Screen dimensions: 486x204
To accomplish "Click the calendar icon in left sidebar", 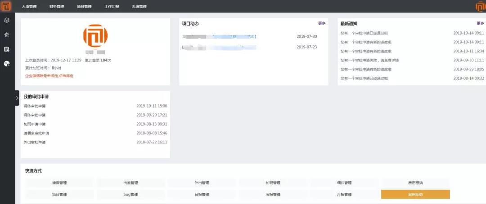I will click(x=7, y=49).
